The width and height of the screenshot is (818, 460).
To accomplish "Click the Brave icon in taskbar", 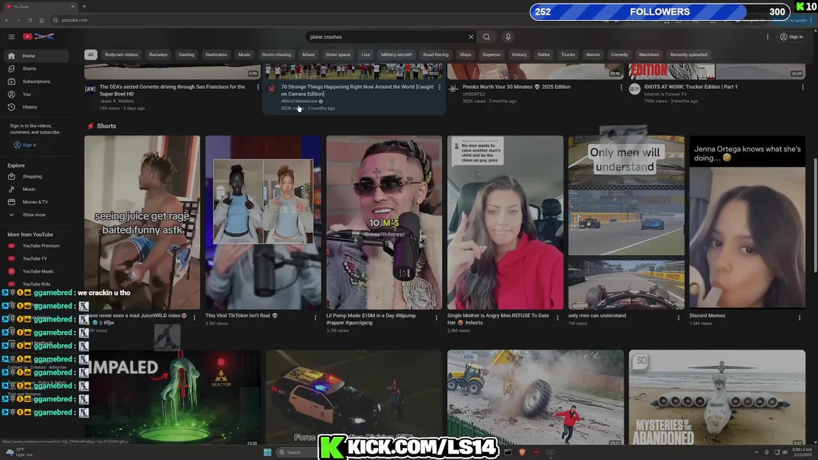I will [522, 452].
